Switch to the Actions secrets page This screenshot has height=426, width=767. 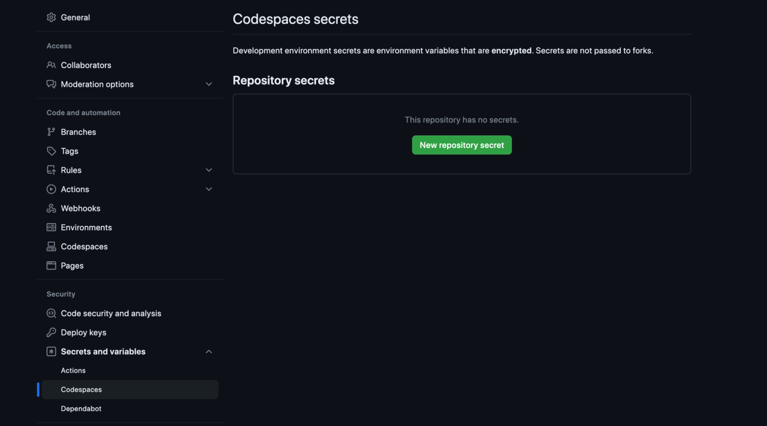point(73,370)
